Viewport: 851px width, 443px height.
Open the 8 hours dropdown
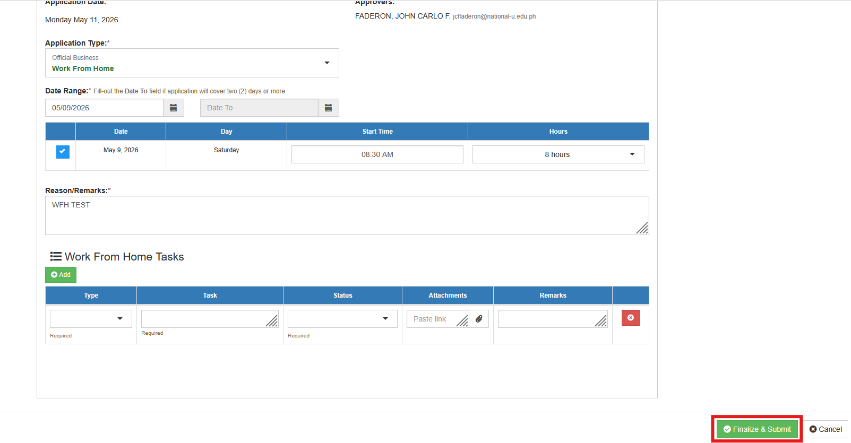tap(558, 154)
